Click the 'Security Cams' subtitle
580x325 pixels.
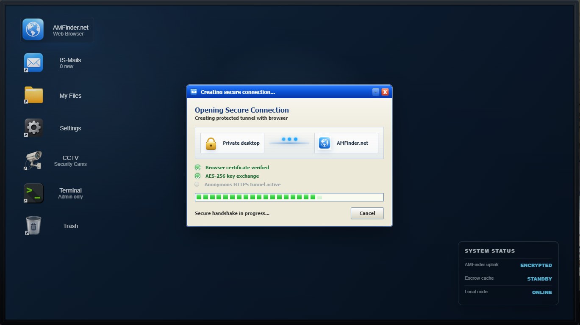(70, 164)
